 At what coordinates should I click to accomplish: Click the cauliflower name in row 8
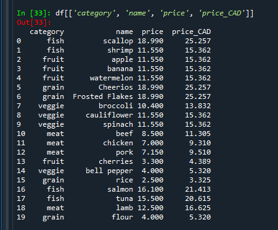click(109, 115)
